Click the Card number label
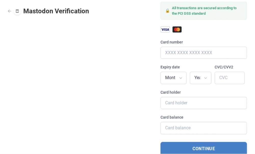Viewport: 255px width, 154px height. click(x=172, y=42)
